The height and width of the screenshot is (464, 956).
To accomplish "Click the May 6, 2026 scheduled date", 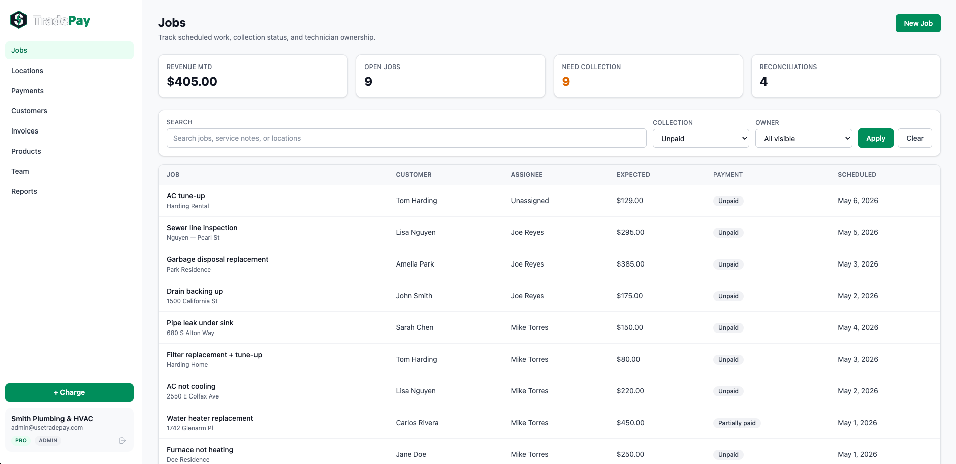I will click(x=858, y=201).
